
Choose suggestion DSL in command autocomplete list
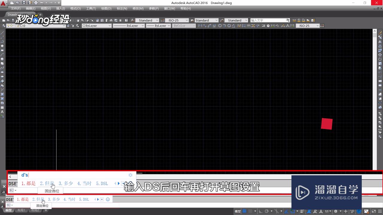pos(102,183)
